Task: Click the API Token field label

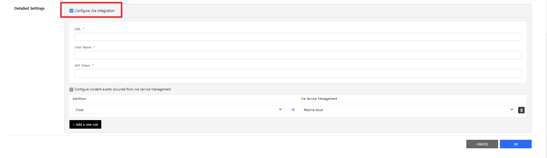Action: pos(82,66)
